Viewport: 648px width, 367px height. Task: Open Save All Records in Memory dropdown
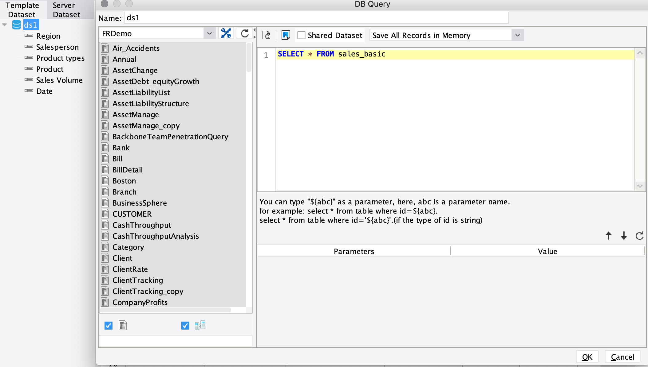pos(518,35)
